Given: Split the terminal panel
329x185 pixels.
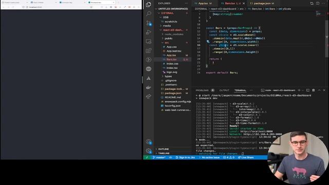Looking at the screenshot, I should pyautogui.click(x=308, y=90).
